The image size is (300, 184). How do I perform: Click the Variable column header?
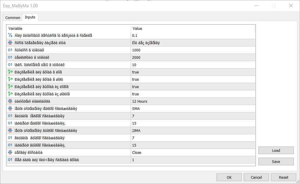[69, 28]
